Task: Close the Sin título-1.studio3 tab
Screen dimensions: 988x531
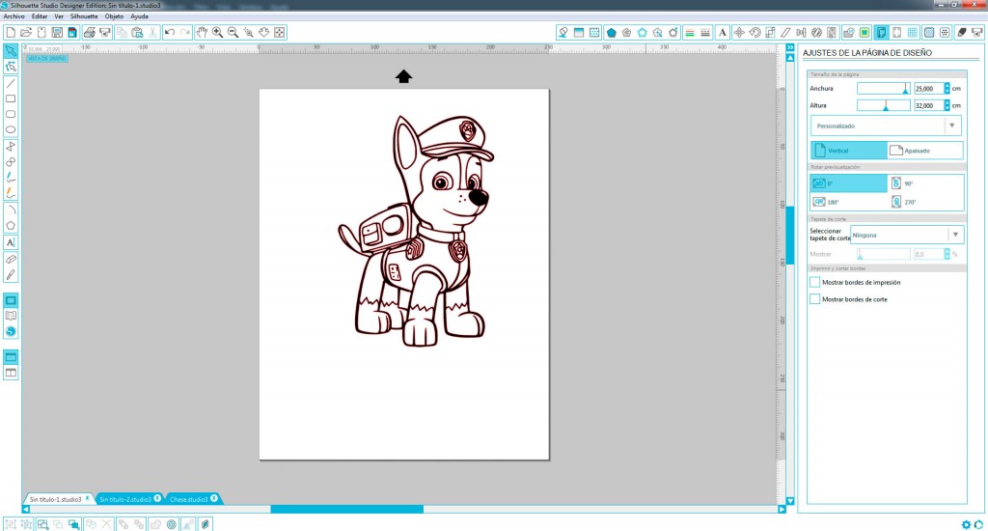Action: click(x=87, y=498)
